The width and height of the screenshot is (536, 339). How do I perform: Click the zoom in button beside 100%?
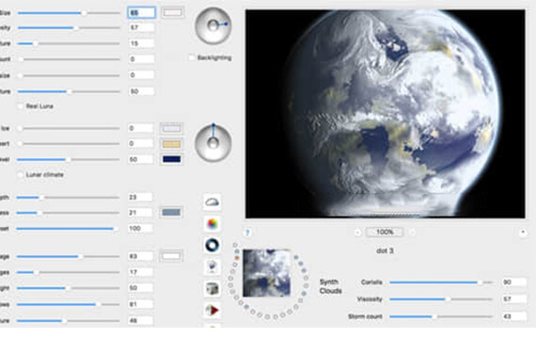point(413,233)
